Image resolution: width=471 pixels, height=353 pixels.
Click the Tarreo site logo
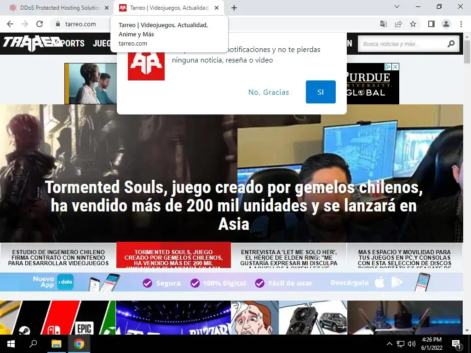(x=32, y=43)
